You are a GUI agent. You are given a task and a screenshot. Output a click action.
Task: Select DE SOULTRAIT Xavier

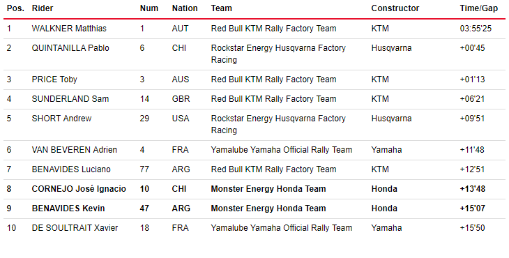75,228
